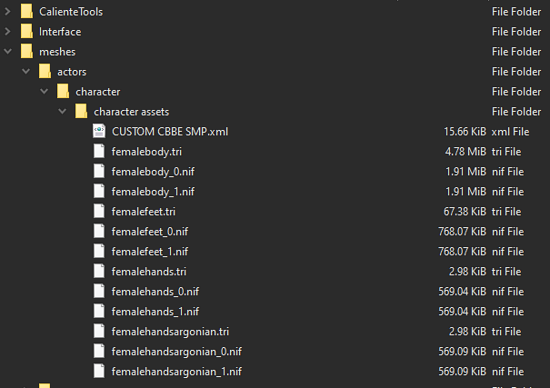
Task: Select femalefeet.tri file name
Action: 144,212
